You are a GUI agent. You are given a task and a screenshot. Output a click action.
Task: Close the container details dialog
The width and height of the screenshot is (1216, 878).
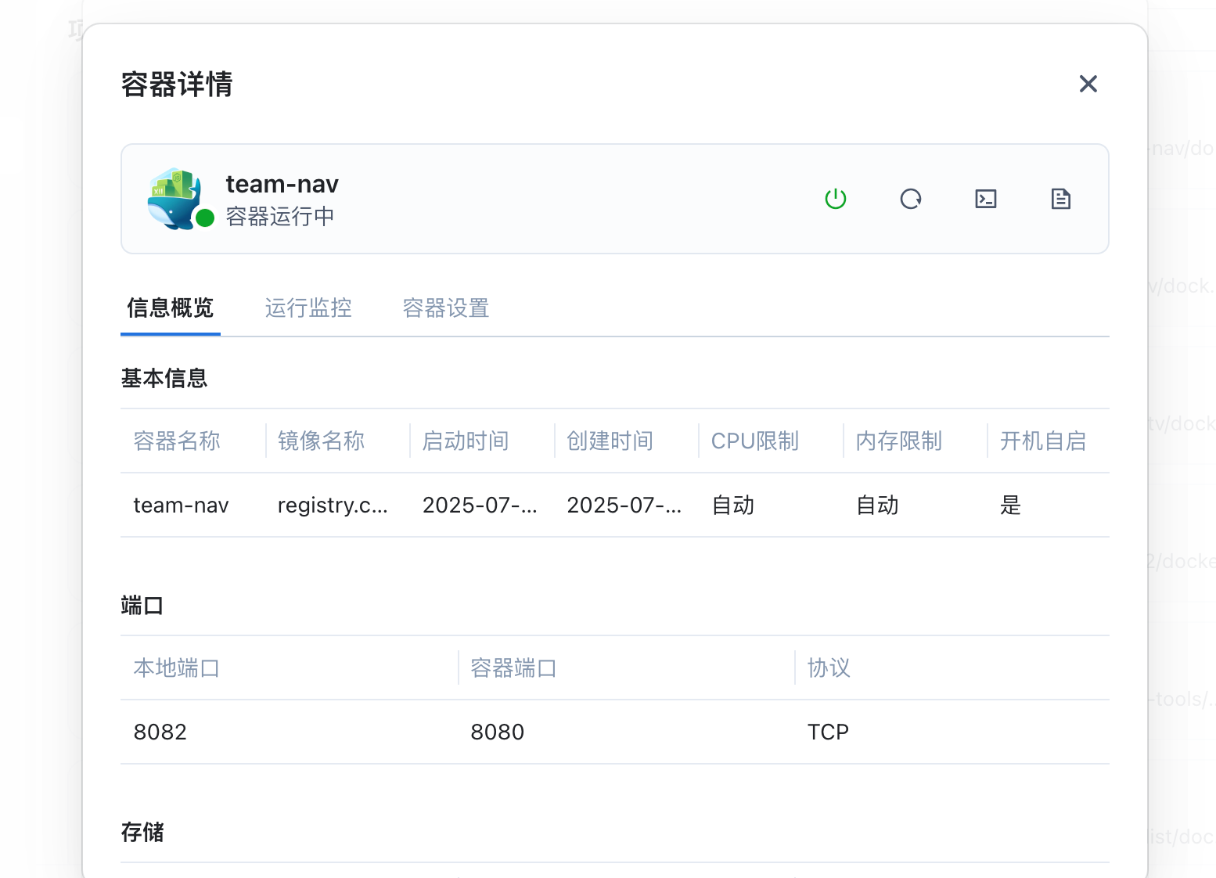1088,84
